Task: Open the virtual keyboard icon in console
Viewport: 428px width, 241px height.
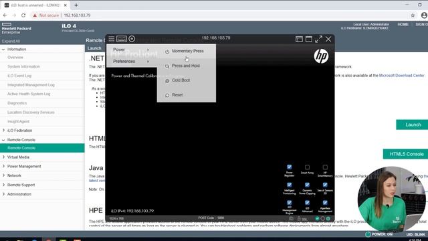Action: pyautogui.click(x=122, y=39)
